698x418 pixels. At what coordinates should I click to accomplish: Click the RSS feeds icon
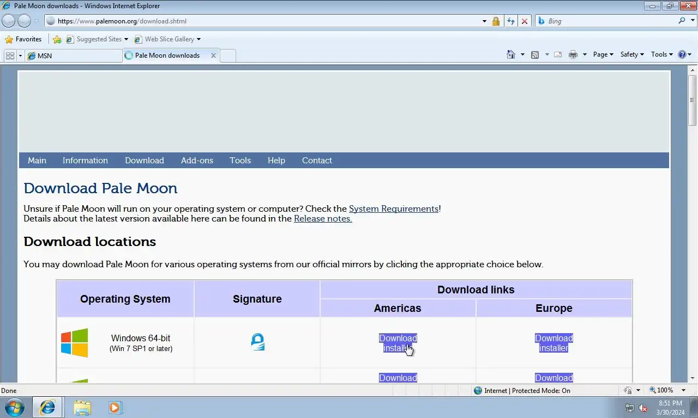point(535,54)
